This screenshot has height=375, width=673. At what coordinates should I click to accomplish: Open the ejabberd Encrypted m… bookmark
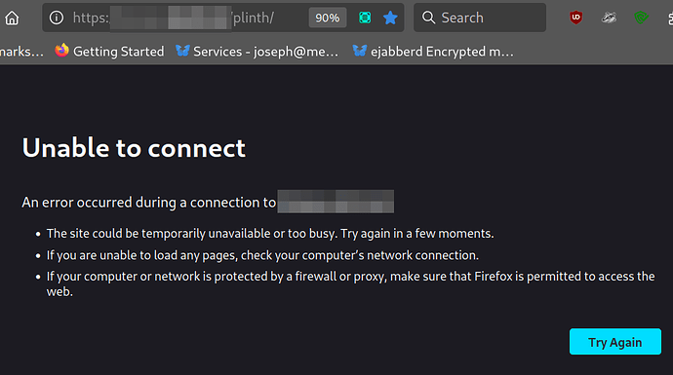click(433, 52)
